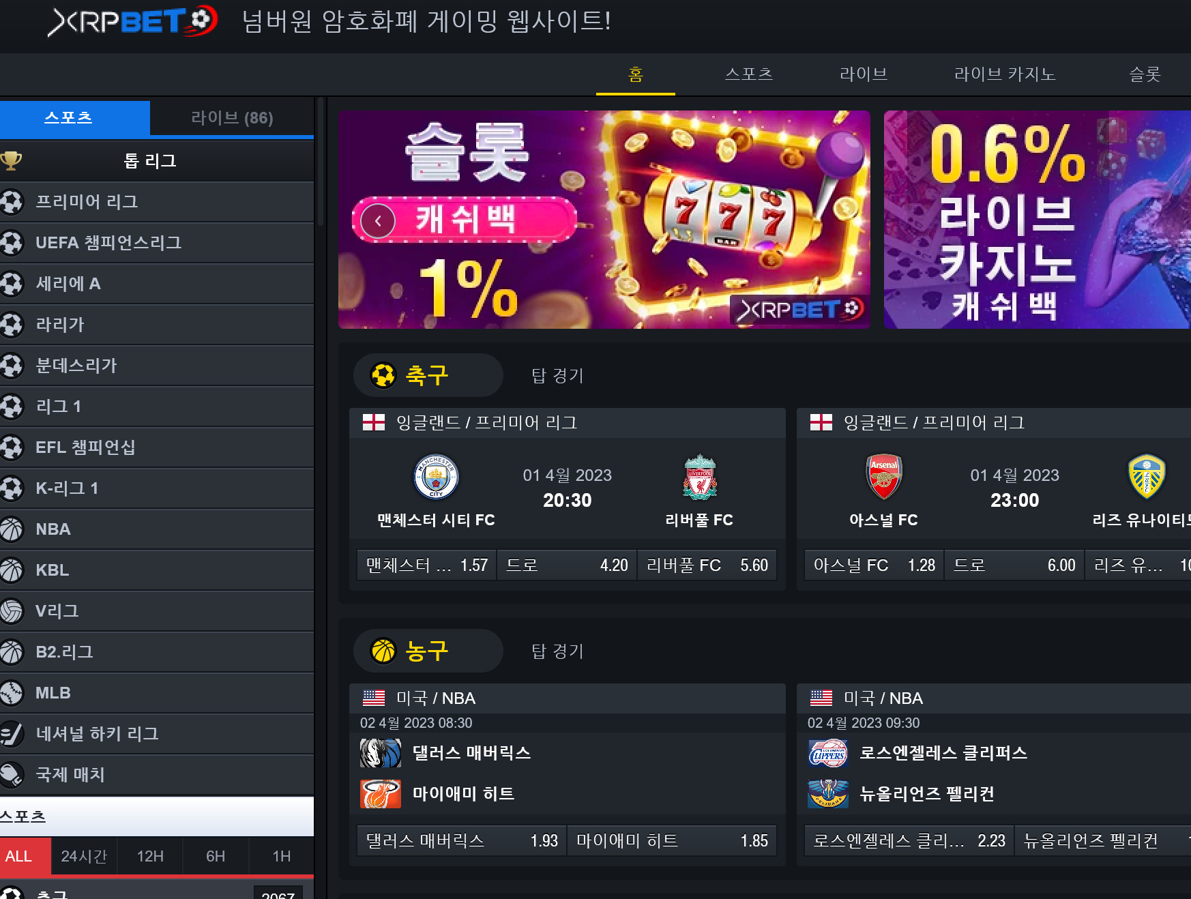Image resolution: width=1191 pixels, height=899 pixels.
Task: Bet on 드로 4.20 odds
Action: [567, 565]
